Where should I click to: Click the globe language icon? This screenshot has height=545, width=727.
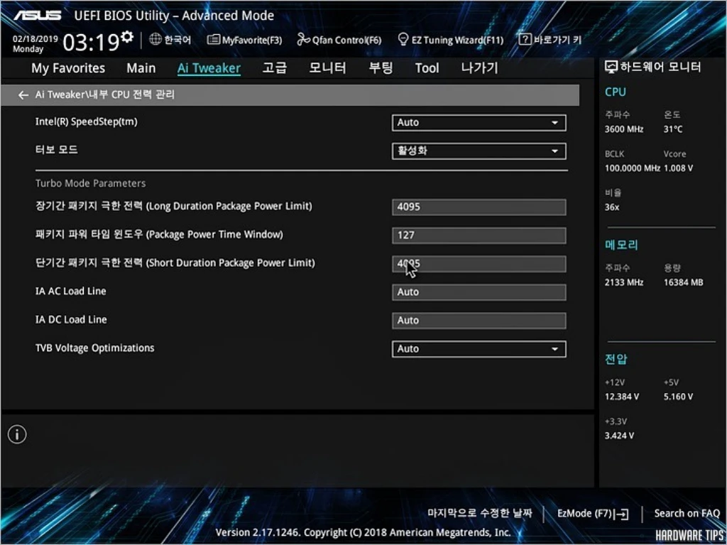coord(155,40)
